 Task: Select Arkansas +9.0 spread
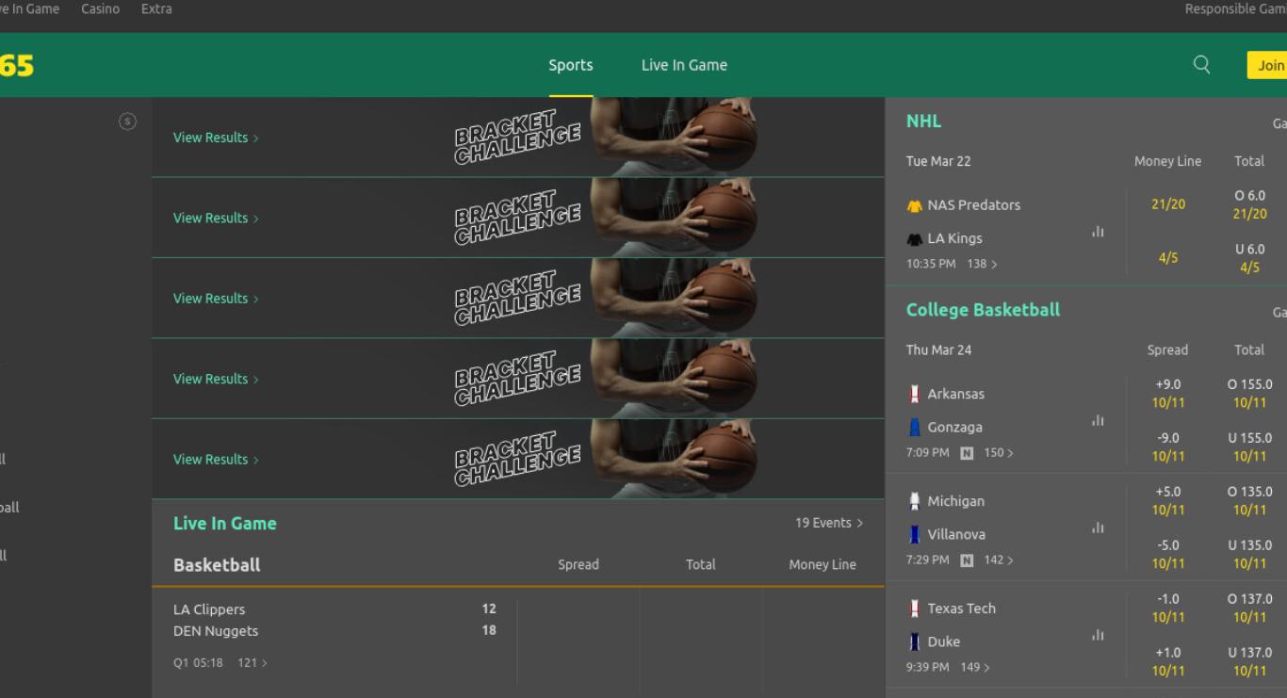[1167, 394]
